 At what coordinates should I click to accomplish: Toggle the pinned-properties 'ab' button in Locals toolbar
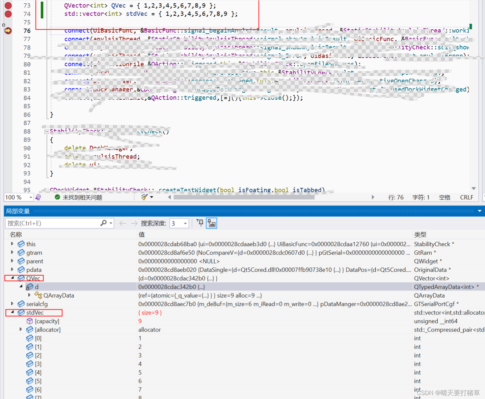(x=211, y=223)
